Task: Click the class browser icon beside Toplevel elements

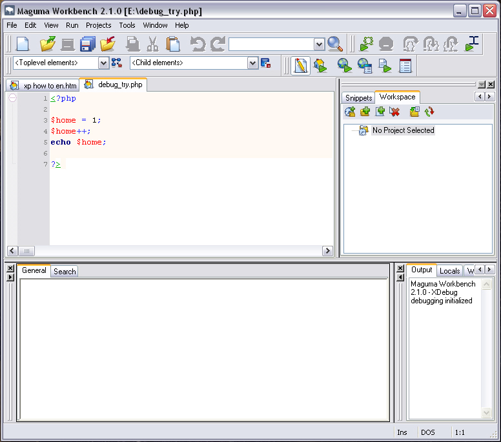Action: 117,63
